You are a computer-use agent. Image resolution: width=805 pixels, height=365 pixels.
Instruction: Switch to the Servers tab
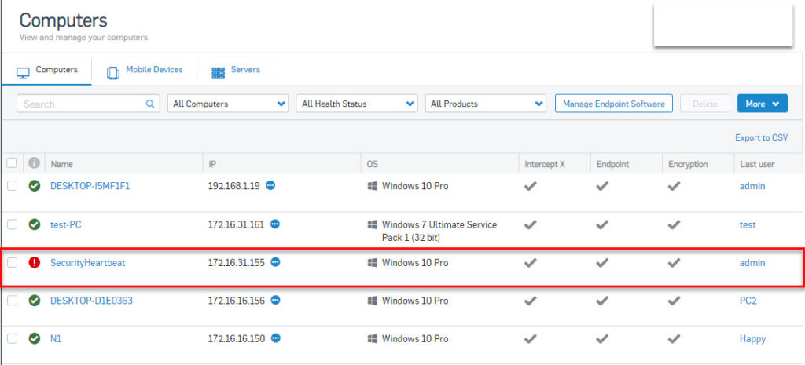[x=236, y=70]
